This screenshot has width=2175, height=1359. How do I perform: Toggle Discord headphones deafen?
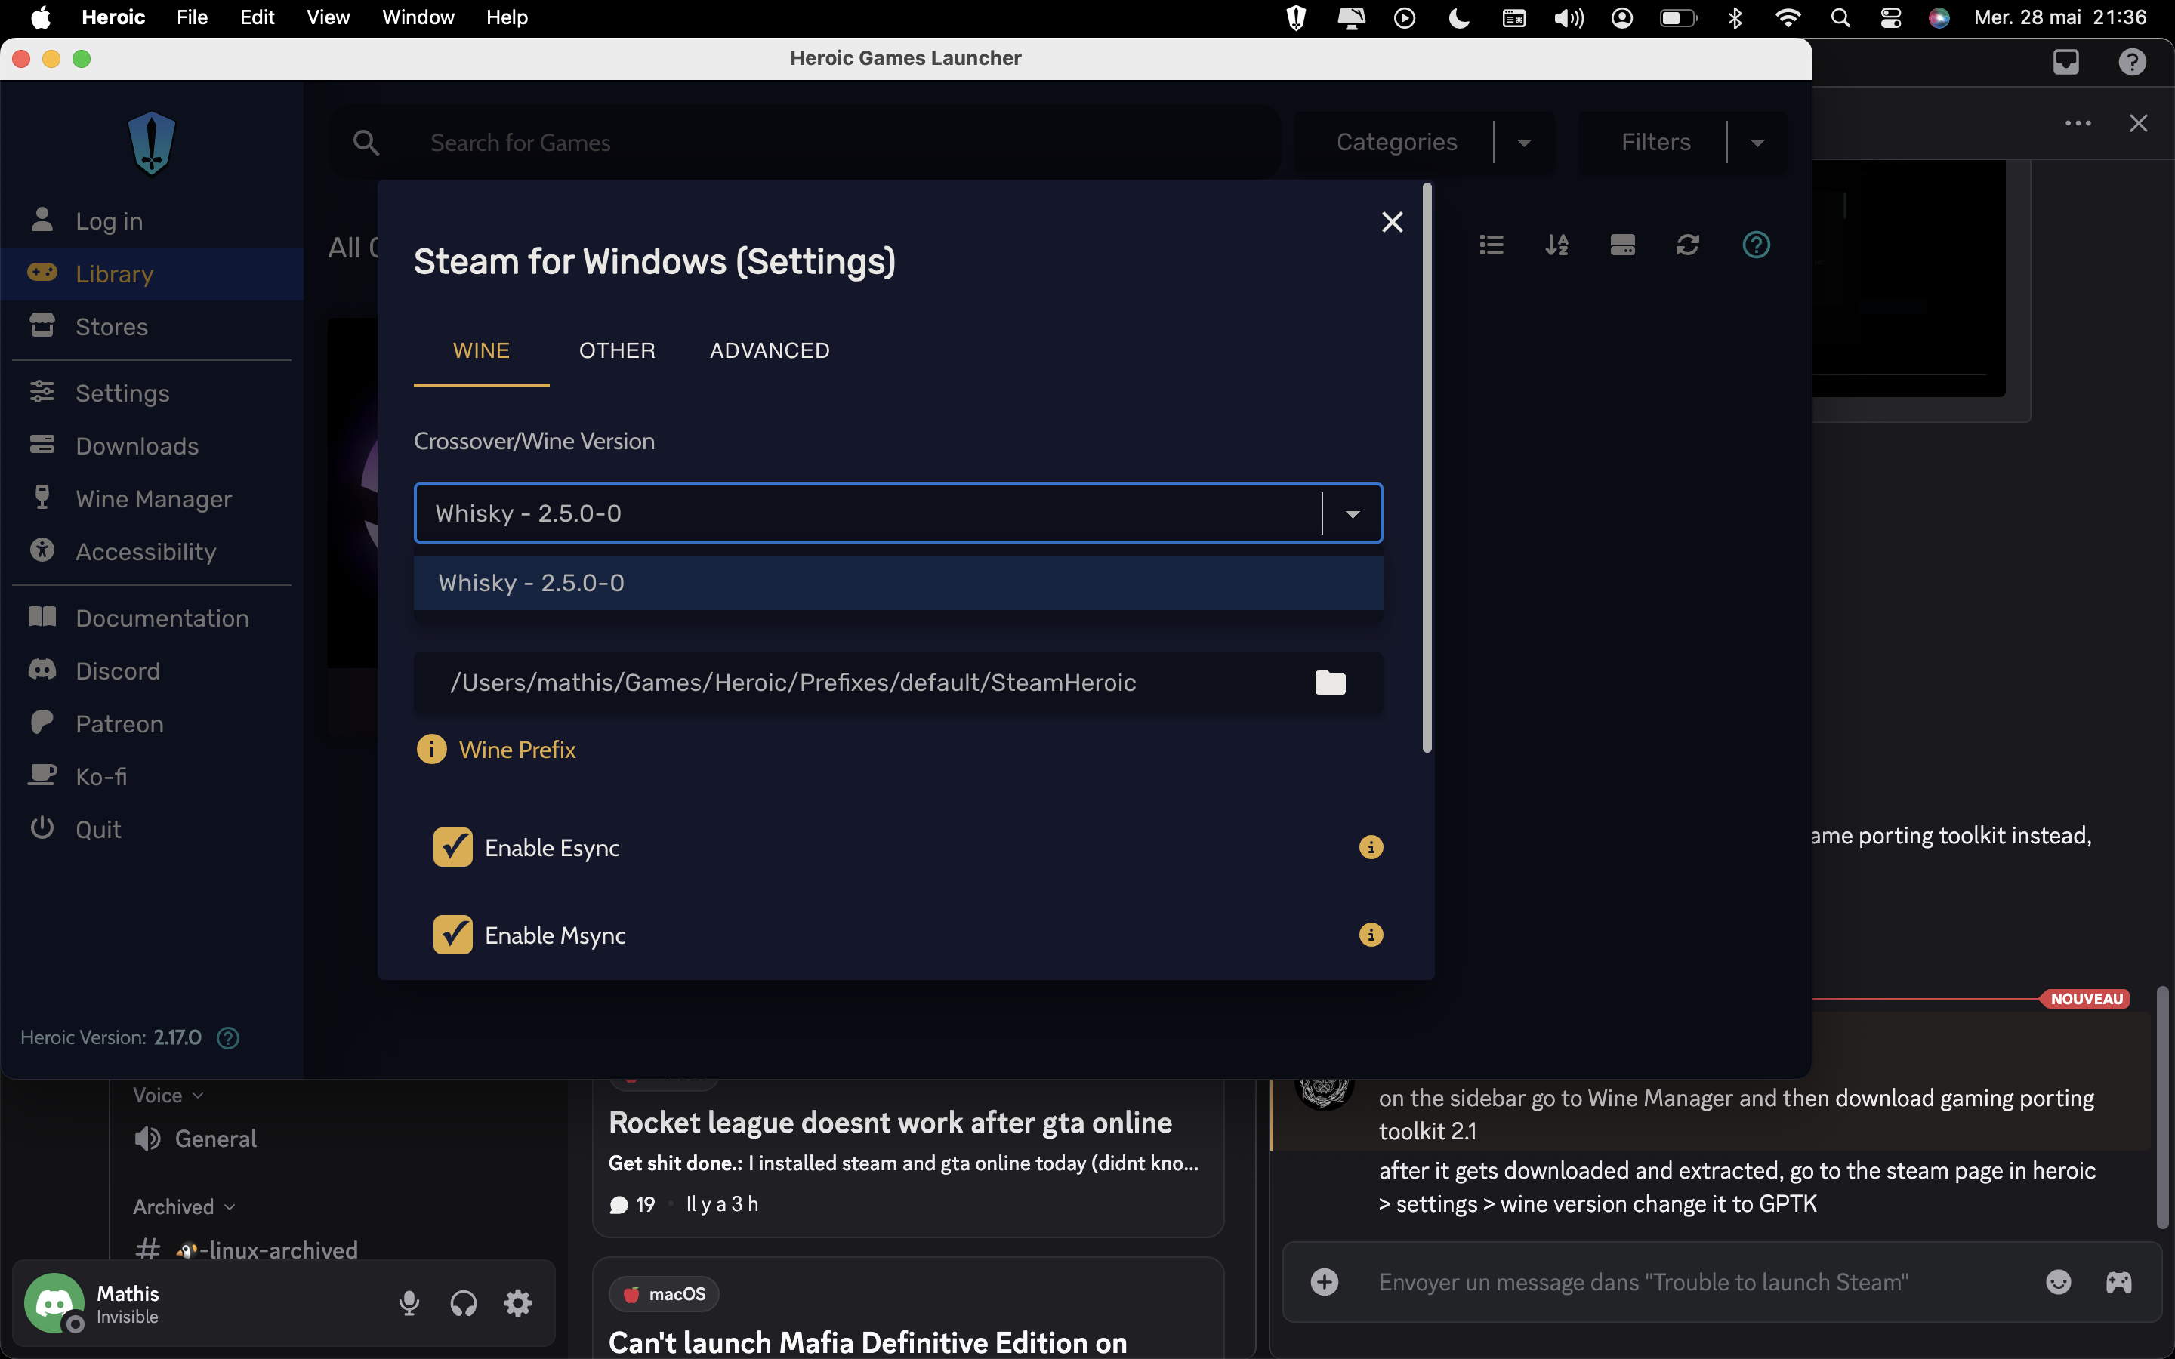tap(464, 1303)
